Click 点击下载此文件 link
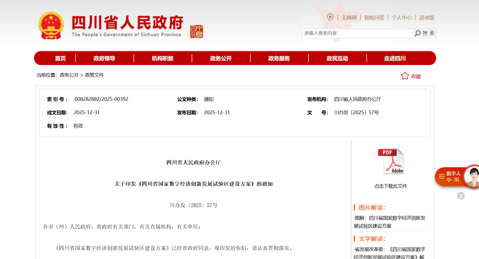Screen dimensions: 479x259 click(391, 186)
